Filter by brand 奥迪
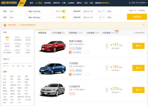Image resolution: width=148 pixels, height=106 pixels. (12, 76)
